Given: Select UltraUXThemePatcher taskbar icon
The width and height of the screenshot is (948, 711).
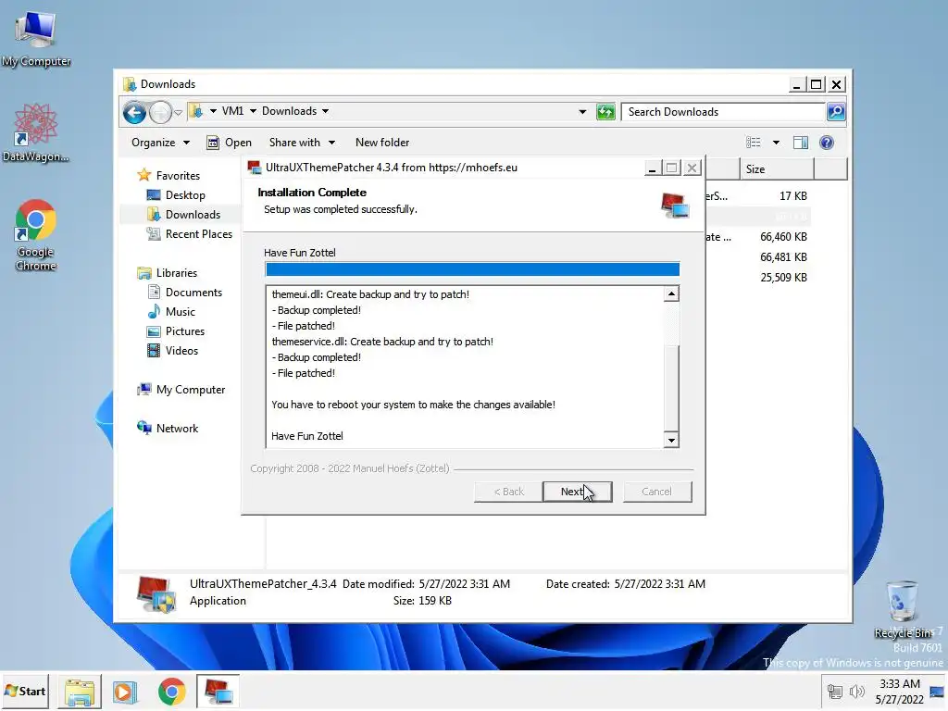Looking at the screenshot, I should (x=218, y=692).
